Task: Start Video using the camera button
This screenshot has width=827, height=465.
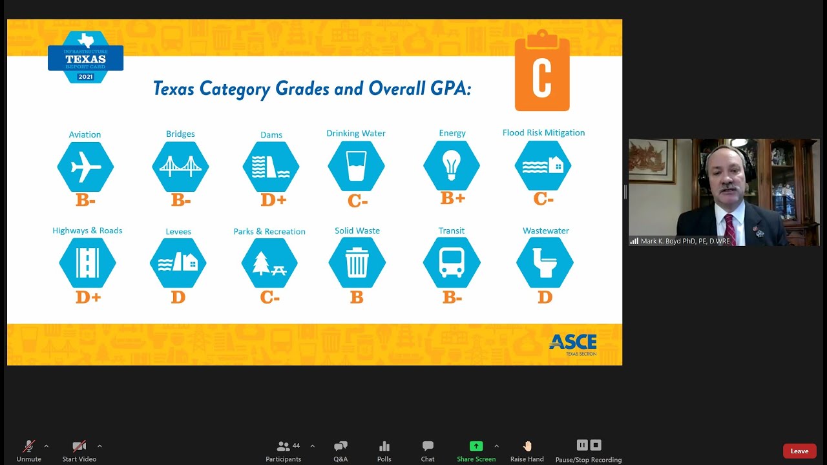Action: [x=79, y=450]
